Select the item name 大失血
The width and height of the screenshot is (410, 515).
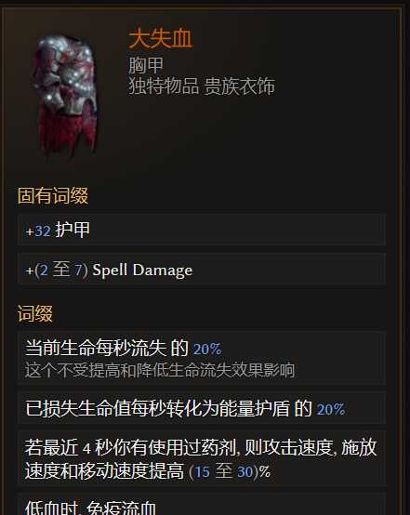click(160, 39)
